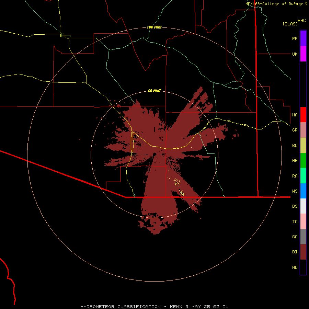Click the RA light-green legend swatch
The width and height of the screenshot is (309, 309).
point(303,176)
